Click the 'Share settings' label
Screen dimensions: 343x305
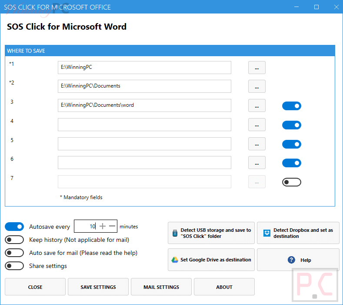(48, 266)
